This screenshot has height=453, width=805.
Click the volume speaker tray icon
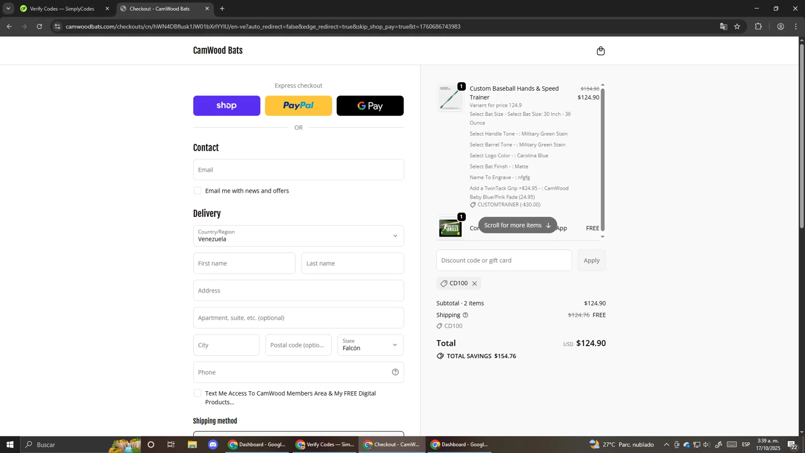pyautogui.click(x=706, y=444)
